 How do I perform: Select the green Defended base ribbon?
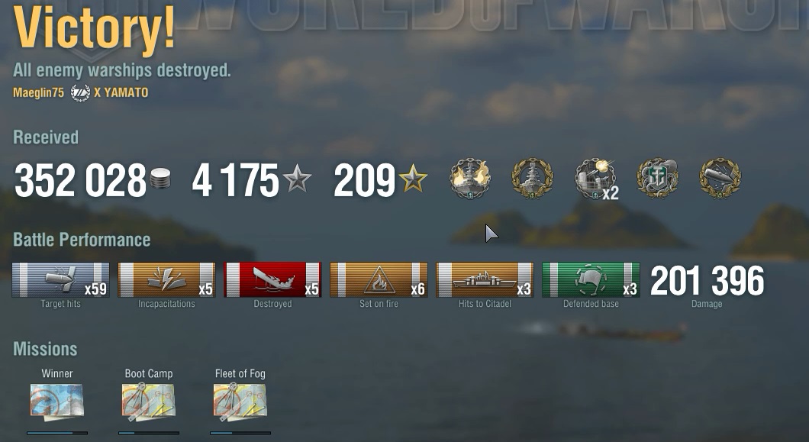[x=591, y=280]
